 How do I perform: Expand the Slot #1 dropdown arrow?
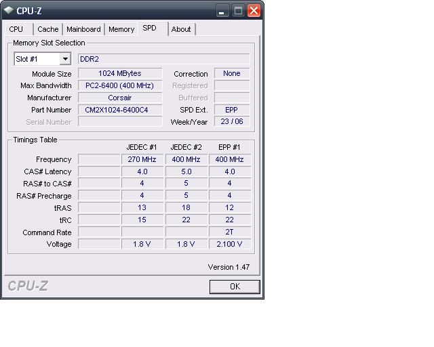[x=65, y=59]
